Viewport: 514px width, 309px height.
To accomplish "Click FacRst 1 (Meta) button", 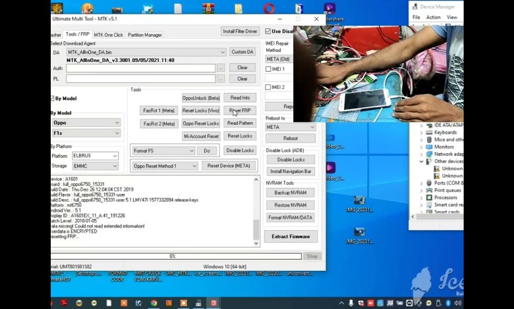I will (159, 110).
